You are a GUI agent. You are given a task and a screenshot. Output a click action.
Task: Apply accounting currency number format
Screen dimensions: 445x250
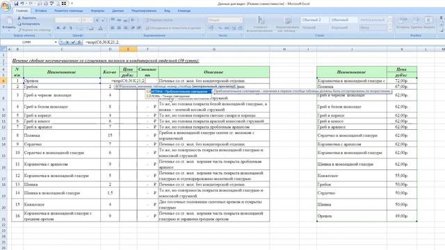(211, 28)
